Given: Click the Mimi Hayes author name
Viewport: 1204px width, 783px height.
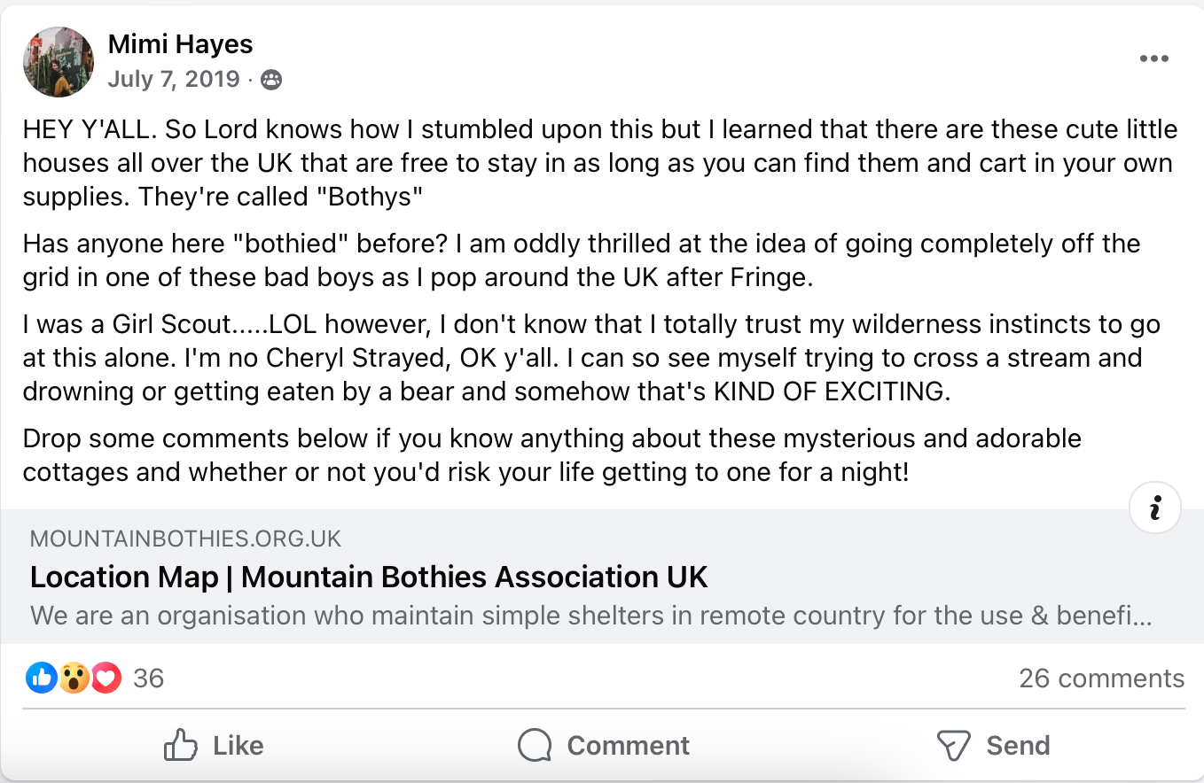Looking at the screenshot, I should coord(180,44).
